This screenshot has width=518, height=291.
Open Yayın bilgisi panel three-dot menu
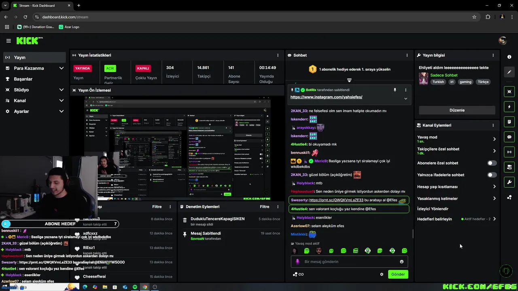[x=493, y=55]
